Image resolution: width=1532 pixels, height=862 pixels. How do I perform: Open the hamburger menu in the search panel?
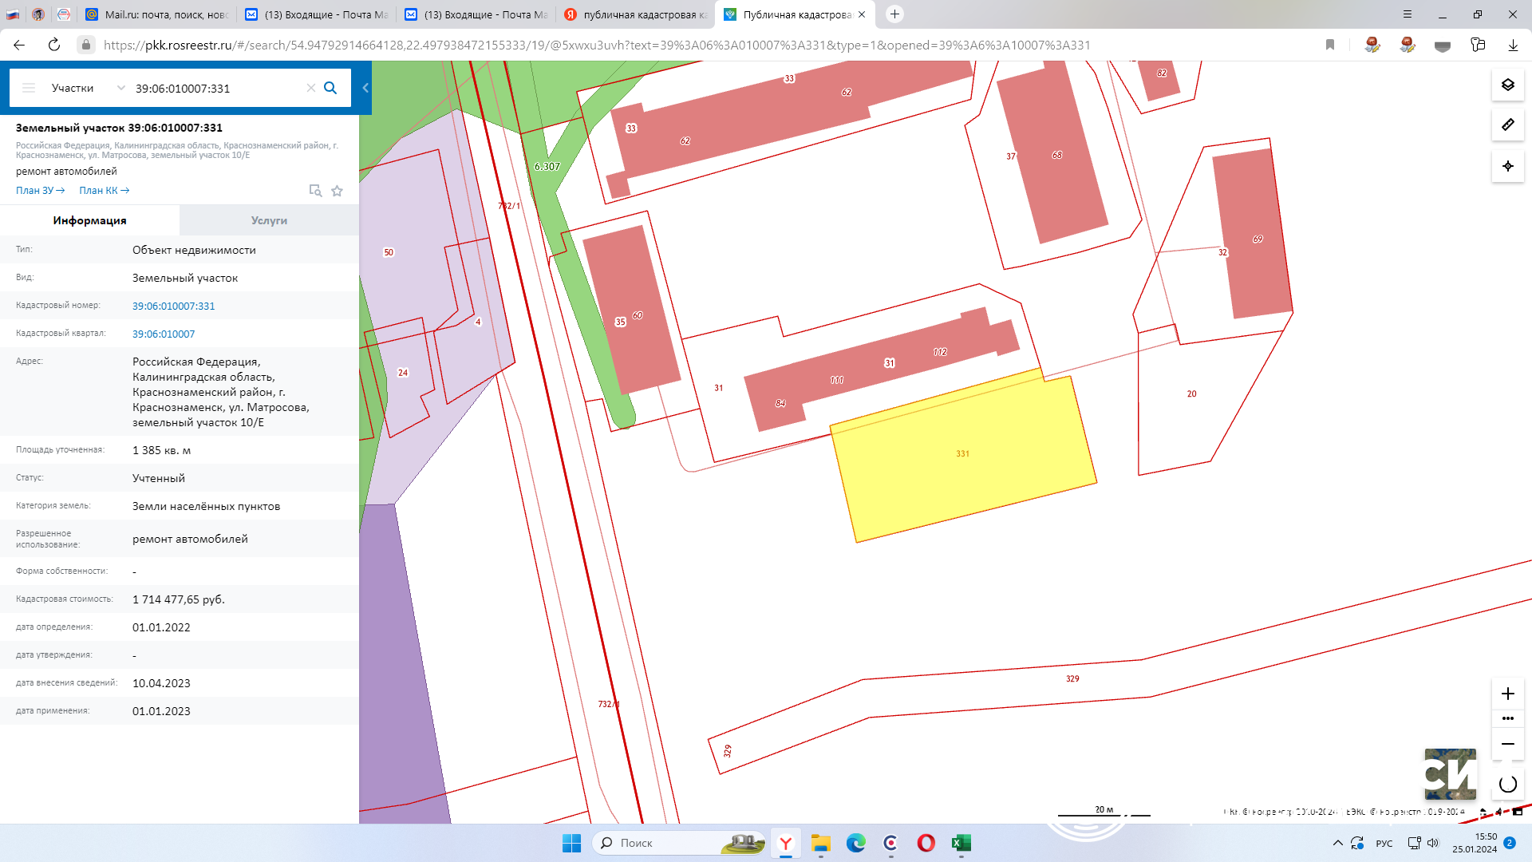pos(29,88)
